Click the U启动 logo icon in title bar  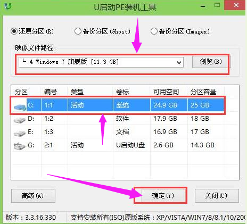[8, 6]
